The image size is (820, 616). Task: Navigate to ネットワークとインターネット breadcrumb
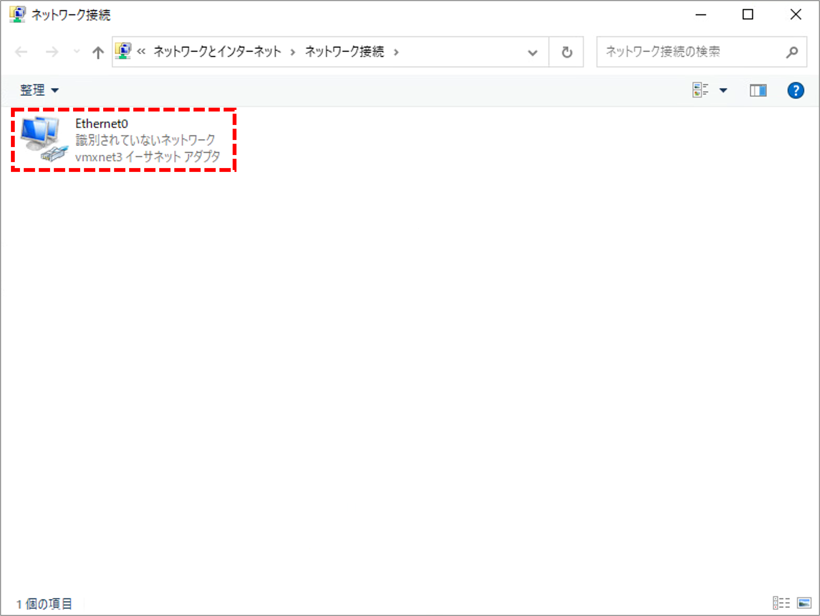click(x=217, y=51)
